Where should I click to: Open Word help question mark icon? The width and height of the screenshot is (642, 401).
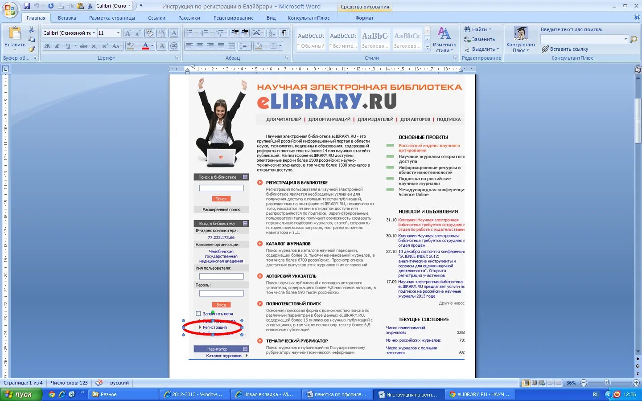click(637, 17)
